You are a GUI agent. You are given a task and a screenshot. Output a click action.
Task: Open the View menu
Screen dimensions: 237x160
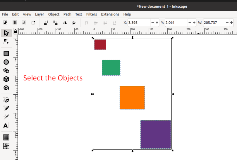tap(27, 14)
